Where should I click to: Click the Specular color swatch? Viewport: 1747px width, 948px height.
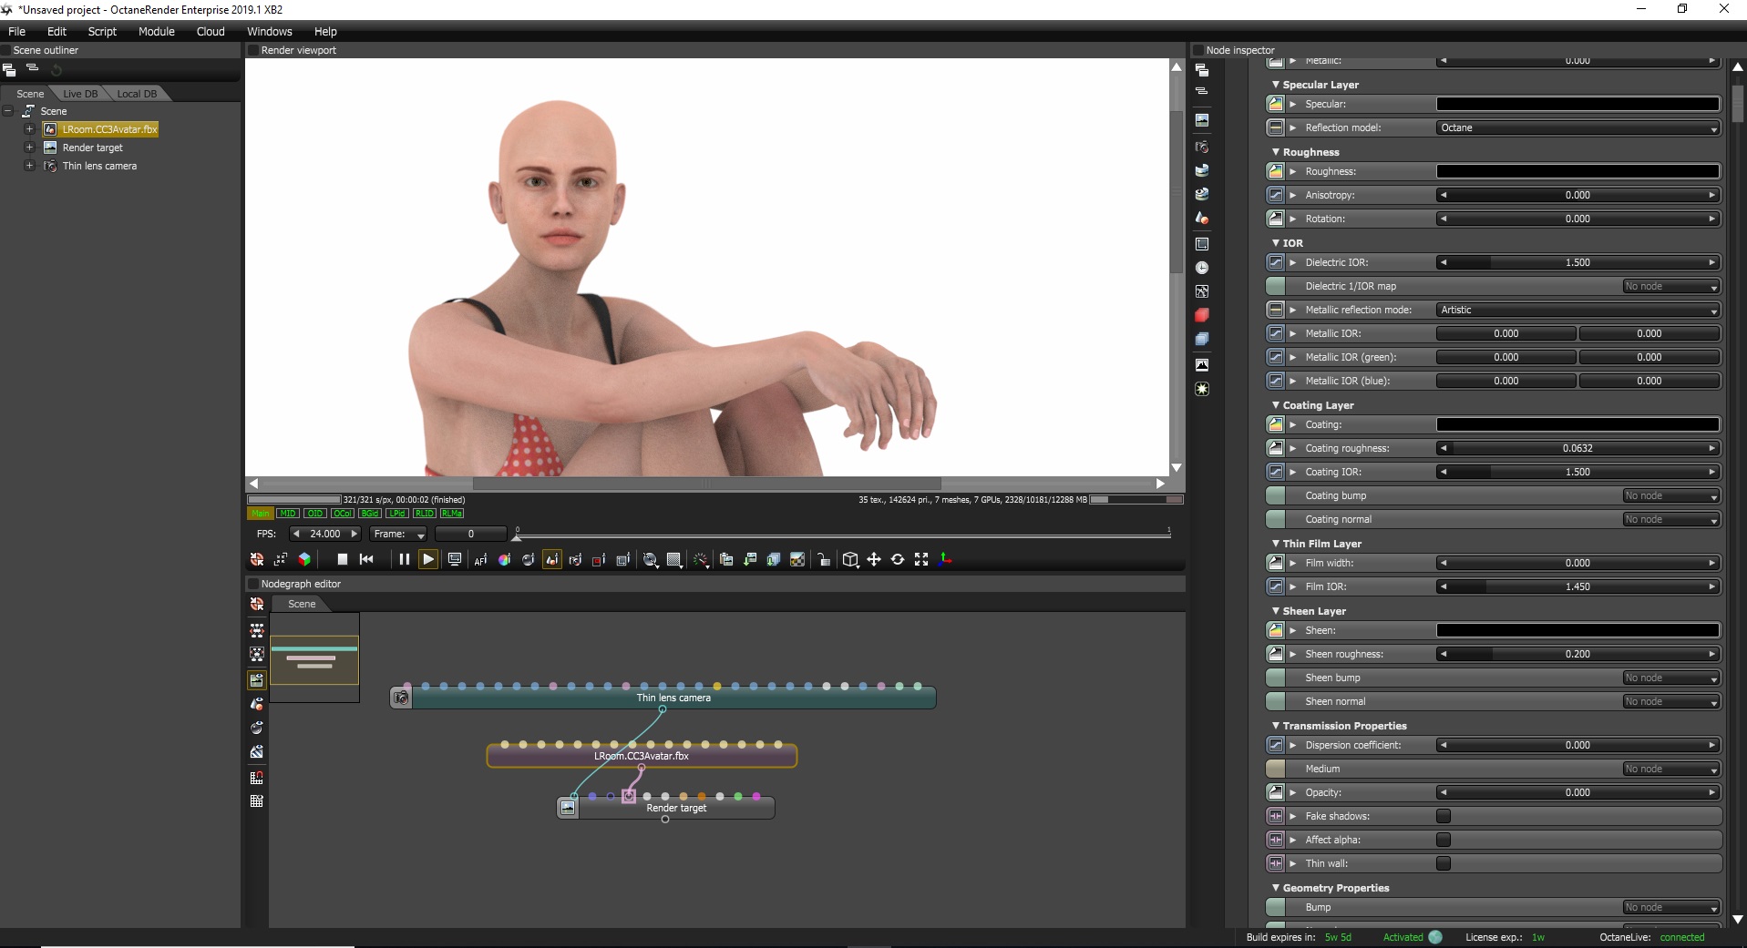[1578, 105]
